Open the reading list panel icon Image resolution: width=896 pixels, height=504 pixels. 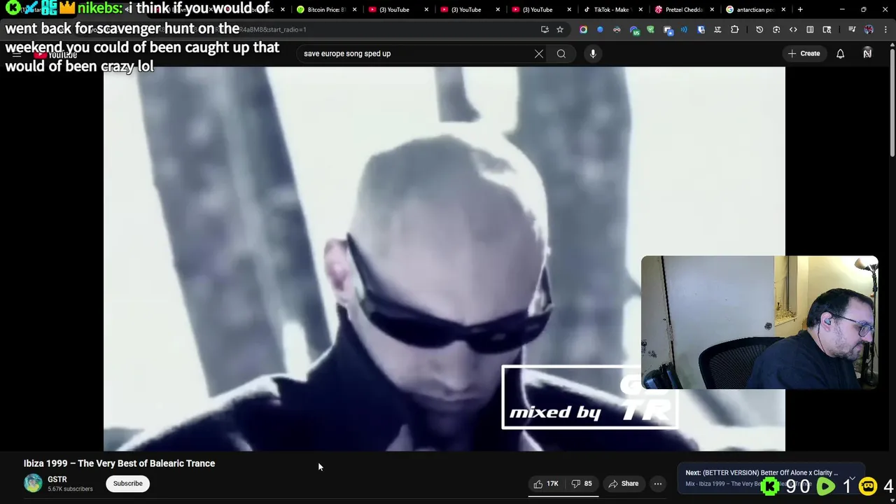810,29
